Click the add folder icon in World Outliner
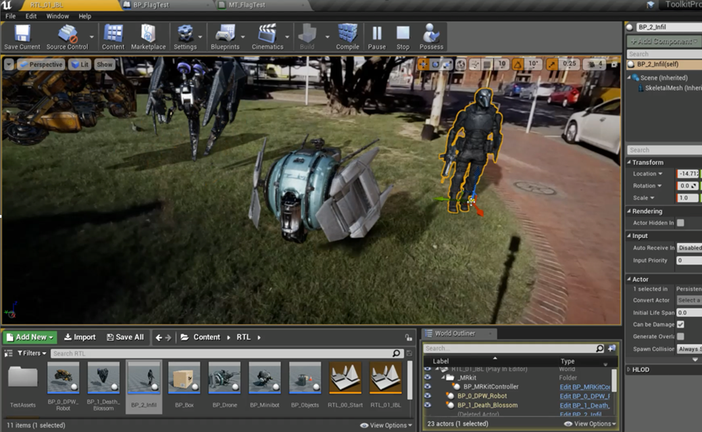 tap(611, 348)
